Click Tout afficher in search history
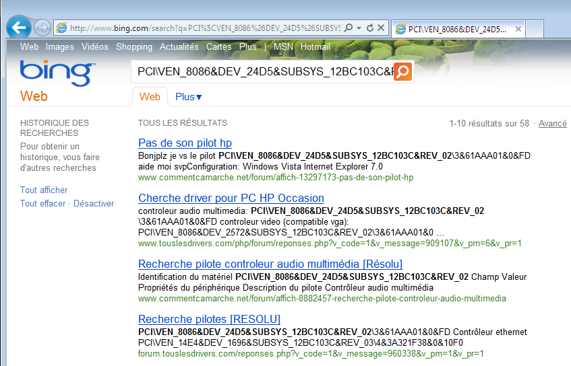The height and width of the screenshot is (366, 571). point(44,190)
